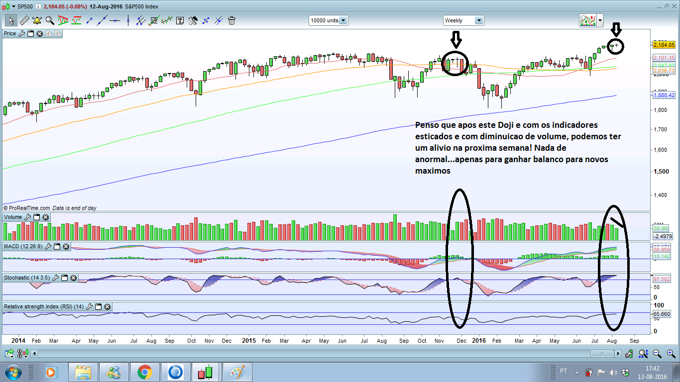Click the zoom out magnifier at bottom right
Image resolution: width=680 pixels, height=382 pixels.
tap(657, 354)
